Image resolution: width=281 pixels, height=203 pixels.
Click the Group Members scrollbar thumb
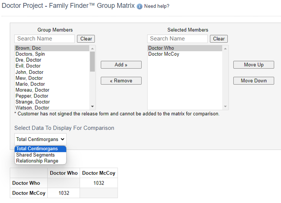pos(92,61)
